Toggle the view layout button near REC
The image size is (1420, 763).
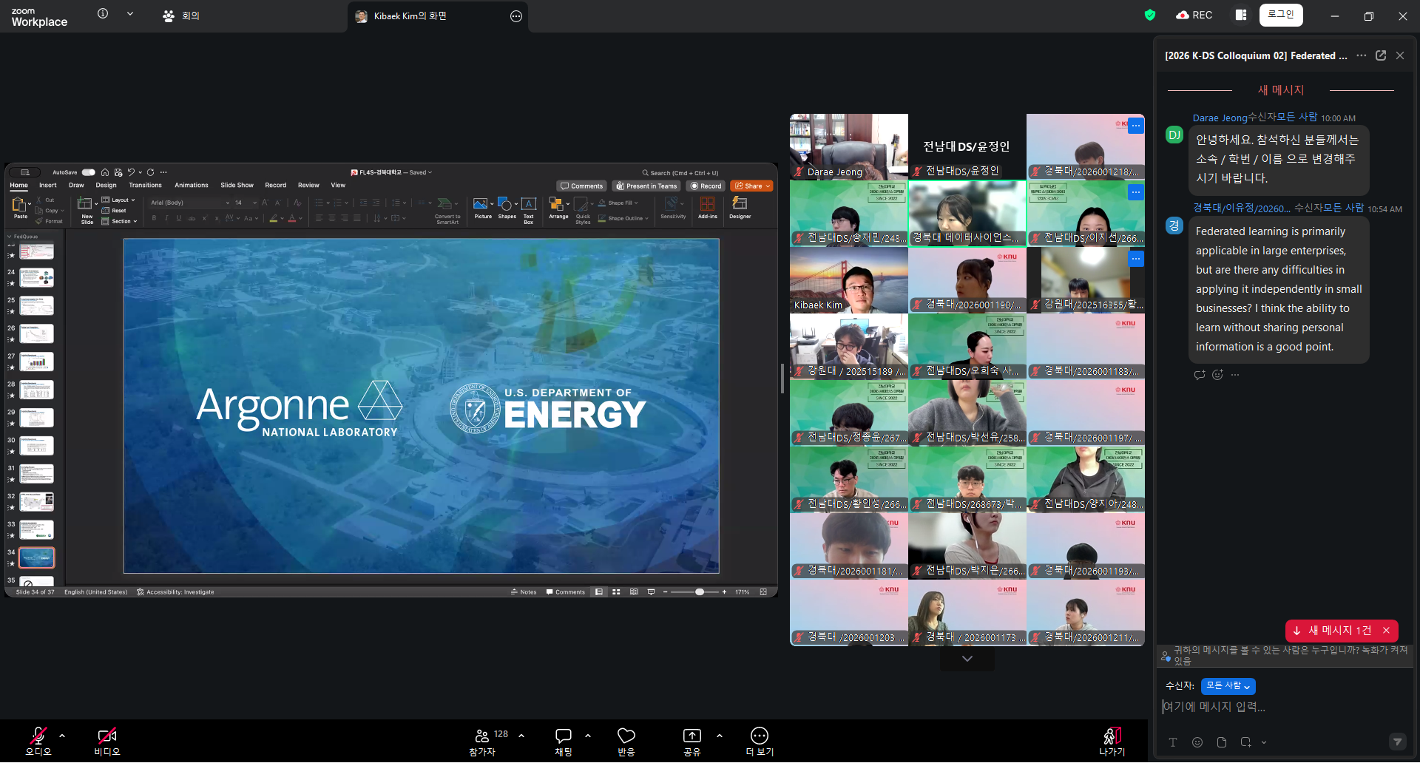point(1241,15)
